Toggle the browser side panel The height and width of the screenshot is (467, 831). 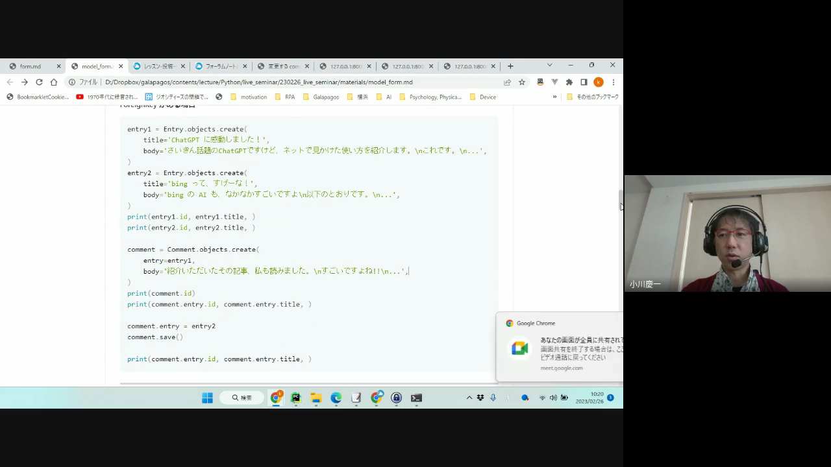coord(584,82)
